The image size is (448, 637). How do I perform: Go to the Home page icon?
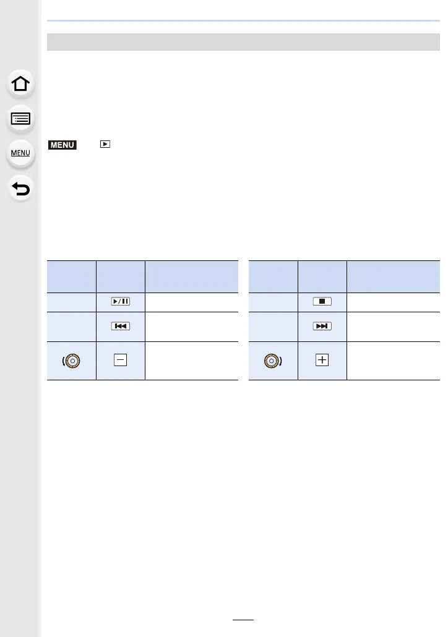pos(20,83)
